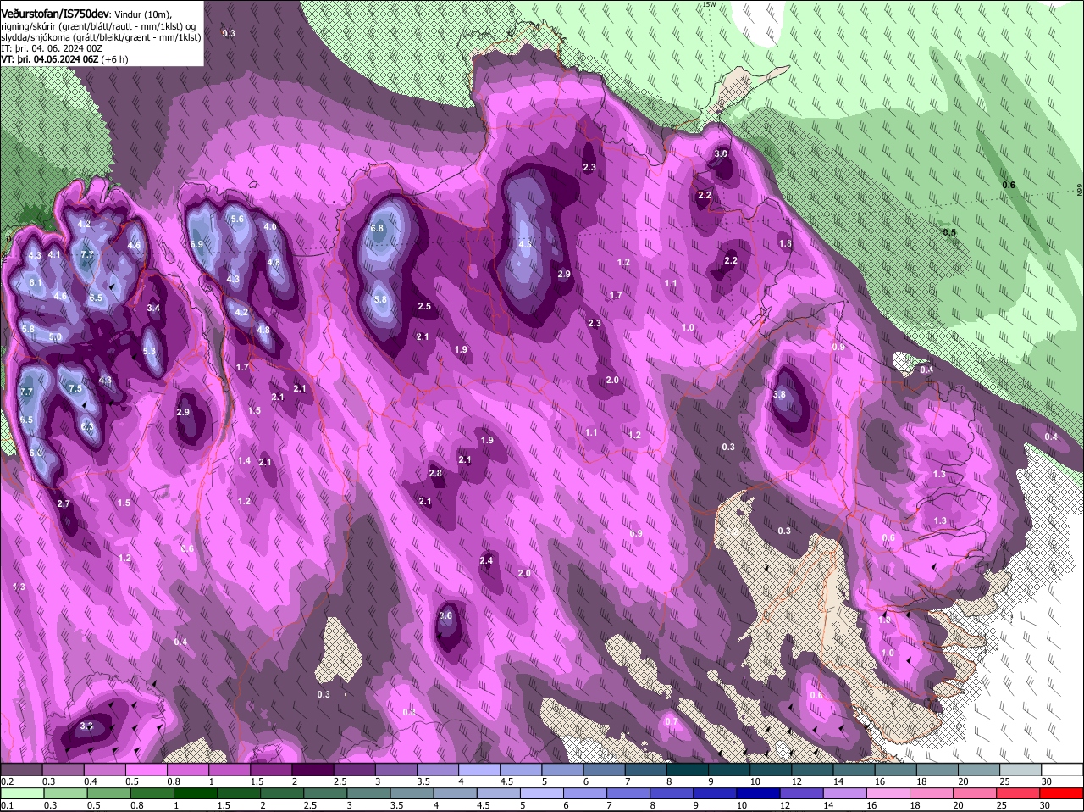Click the map value '5.6'

tap(237, 220)
